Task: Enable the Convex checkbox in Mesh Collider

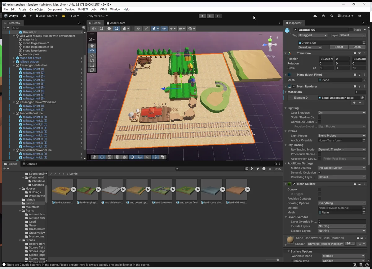Action: [320, 189]
